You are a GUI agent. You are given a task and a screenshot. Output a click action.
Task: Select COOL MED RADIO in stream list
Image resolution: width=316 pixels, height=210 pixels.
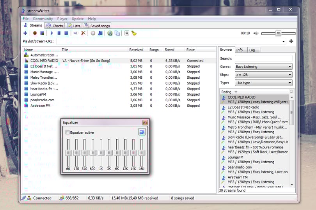coord(120,61)
